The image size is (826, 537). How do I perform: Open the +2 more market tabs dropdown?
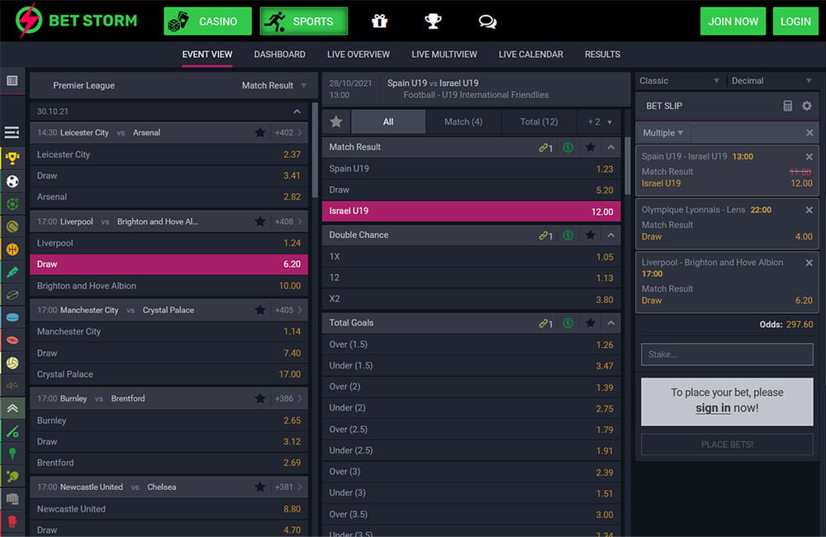[x=600, y=121]
